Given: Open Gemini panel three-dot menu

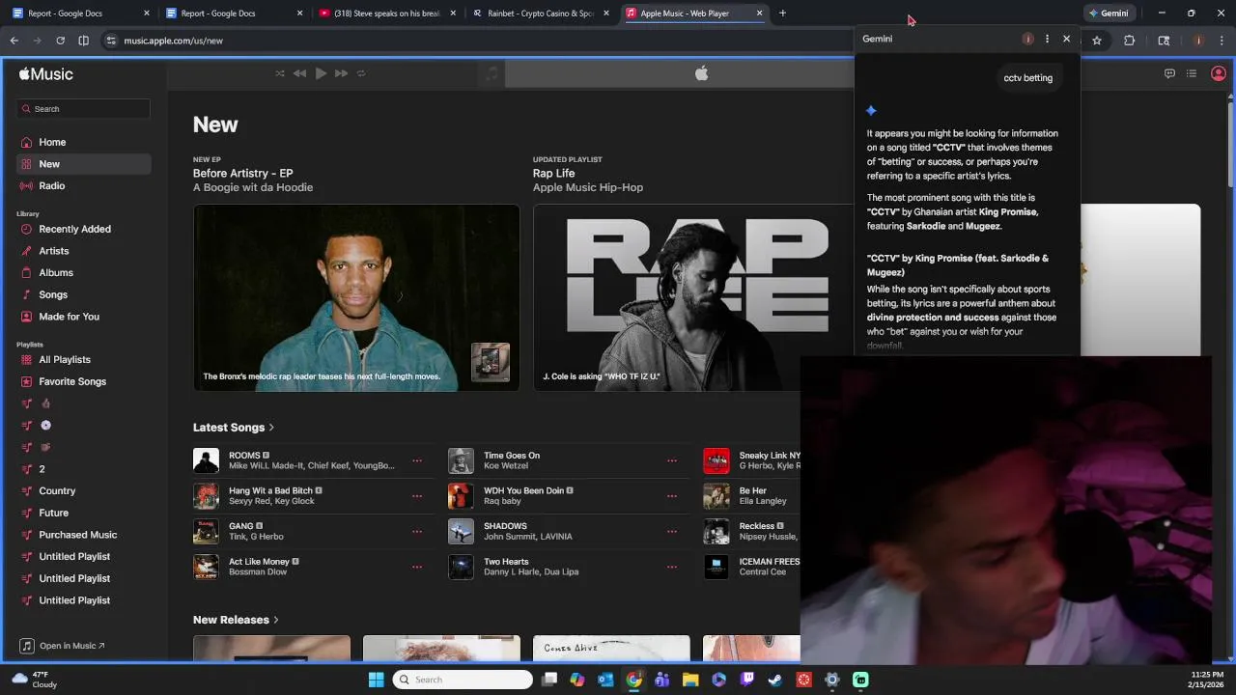Looking at the screenshot, I should 1047,39.
